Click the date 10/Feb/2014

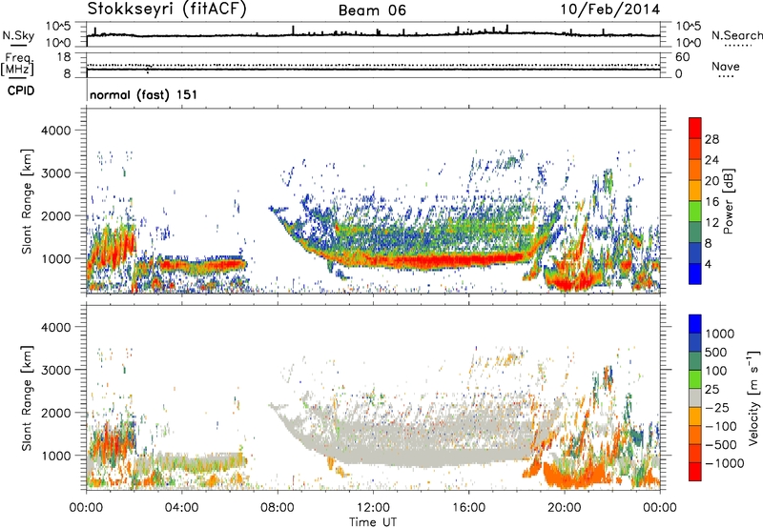(609, 10)
